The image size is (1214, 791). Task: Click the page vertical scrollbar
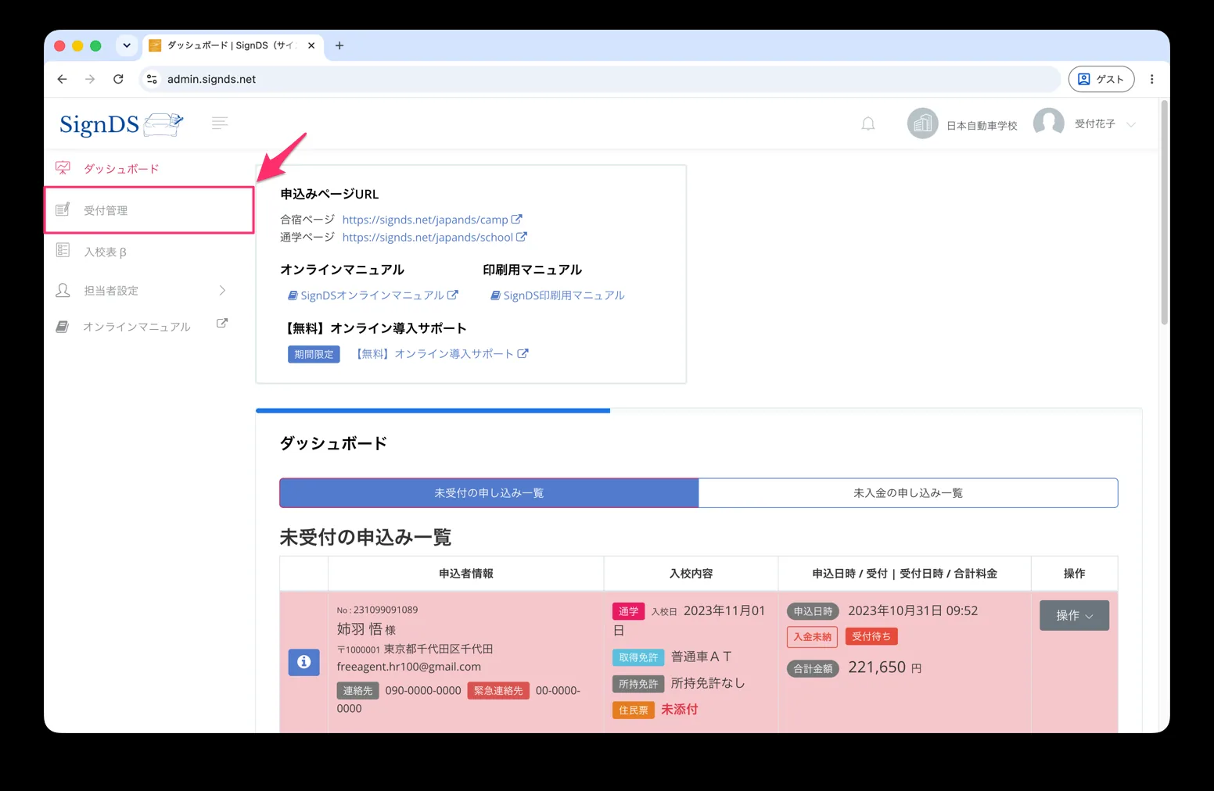(x=1164, y=213)
